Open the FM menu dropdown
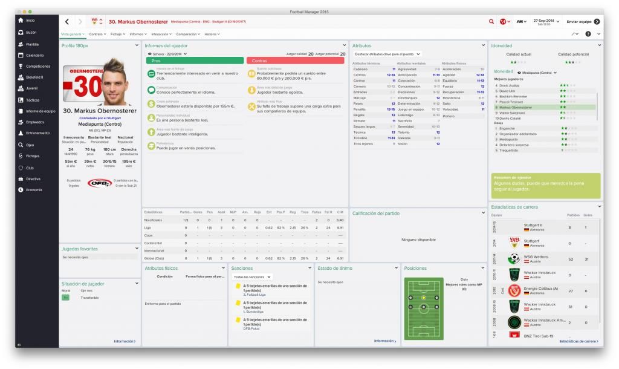The image size is (619, 369). pyautogui.click(x=522, y=22)
